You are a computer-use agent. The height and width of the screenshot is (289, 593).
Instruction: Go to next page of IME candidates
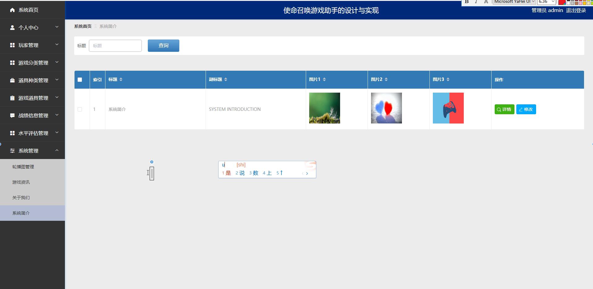tap(307, 174)
